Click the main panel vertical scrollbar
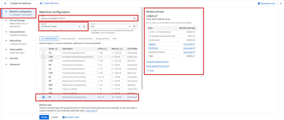This screenshot has width=284, height=120. coord(142,48)
